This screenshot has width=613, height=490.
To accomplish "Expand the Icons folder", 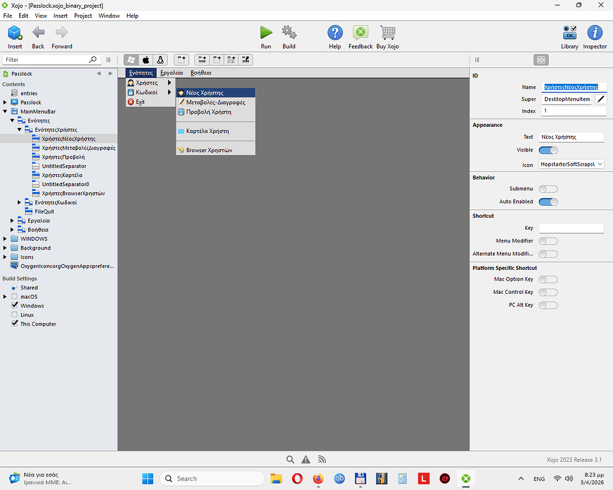I will 5,257.
